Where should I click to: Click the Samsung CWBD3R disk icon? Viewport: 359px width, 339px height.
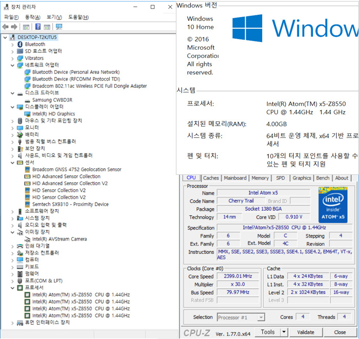point(28,100)
